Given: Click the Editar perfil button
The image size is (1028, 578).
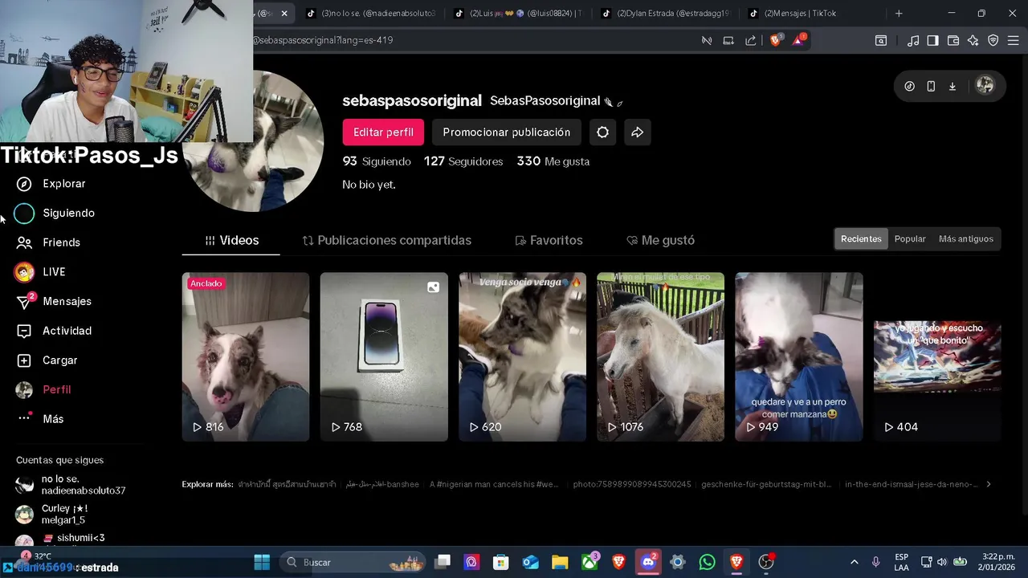Looking at the screenshot, I should coord(383,132).
